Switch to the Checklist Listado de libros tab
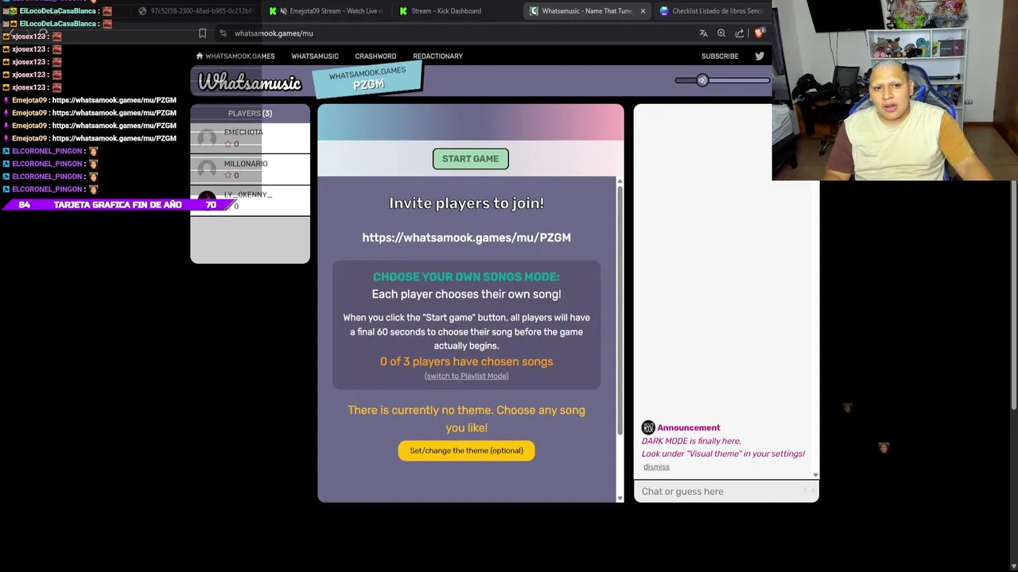1018x572 pixels. click(710, 11)
